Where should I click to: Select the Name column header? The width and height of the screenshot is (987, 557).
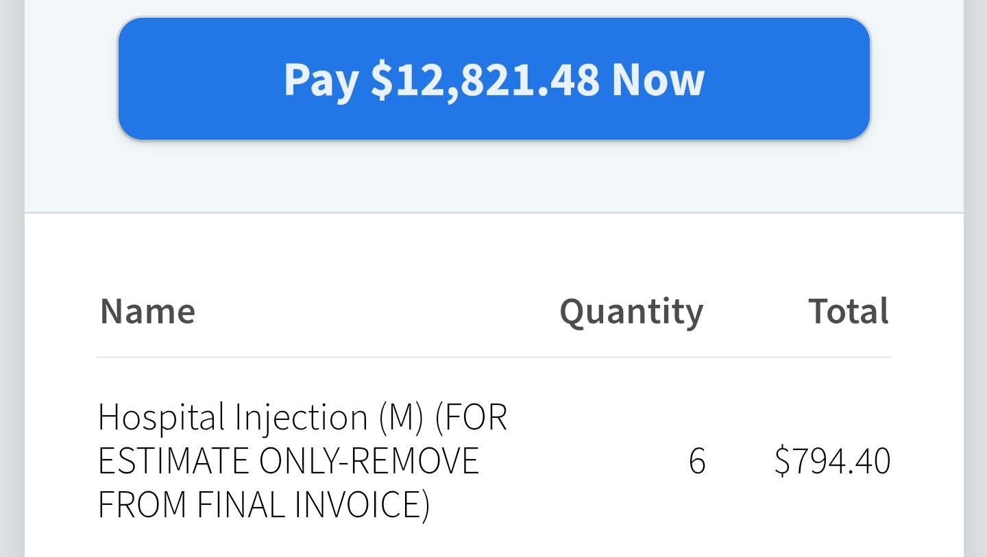pos(147,311)
